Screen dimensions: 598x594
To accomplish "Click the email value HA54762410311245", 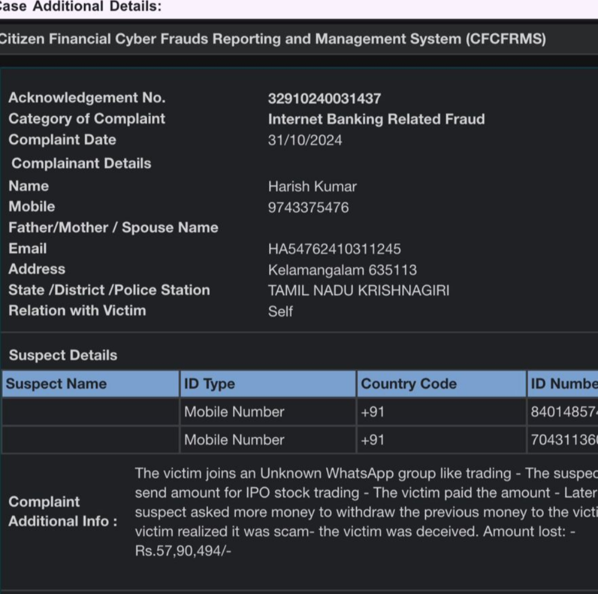I will coord(334,249).
